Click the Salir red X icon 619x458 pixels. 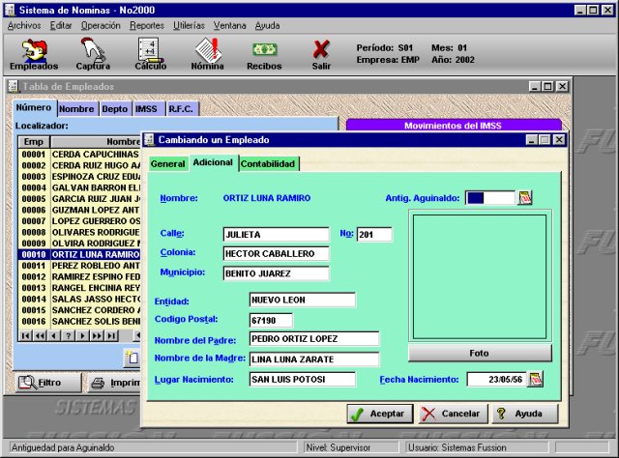coord(321,54)
